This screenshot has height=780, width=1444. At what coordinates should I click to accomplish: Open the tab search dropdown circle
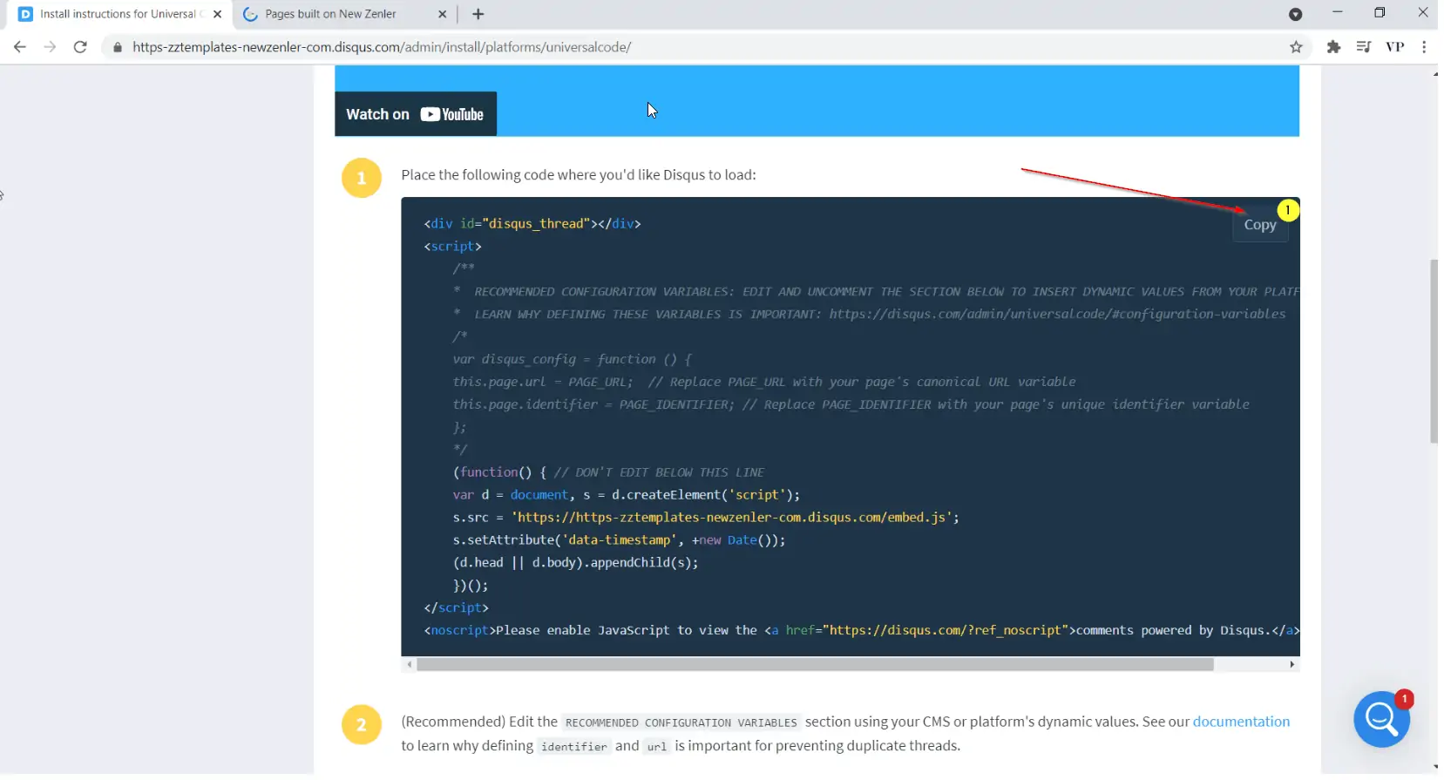[x=1295, y=14]
